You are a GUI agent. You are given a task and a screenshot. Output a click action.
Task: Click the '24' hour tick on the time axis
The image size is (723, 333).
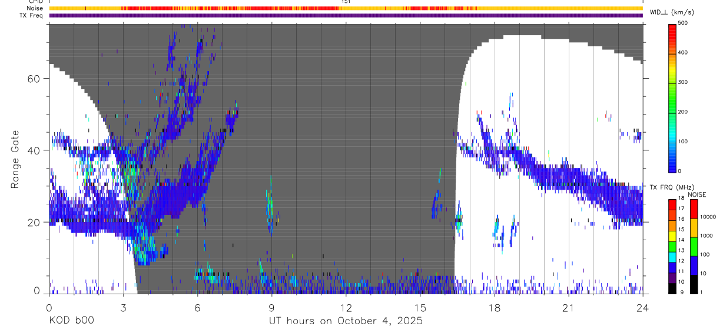(642, 308)
